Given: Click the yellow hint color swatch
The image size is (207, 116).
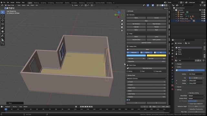Looking at the screenshot, I should (157, 55).
